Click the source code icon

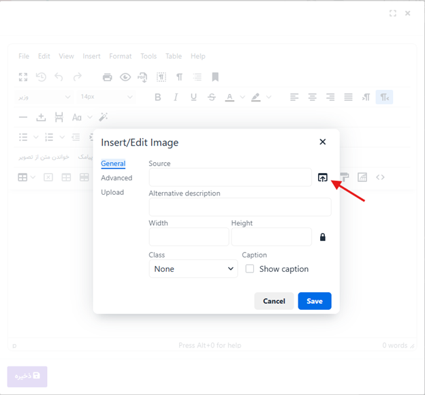pyautogui.click(x=380, y=177)
